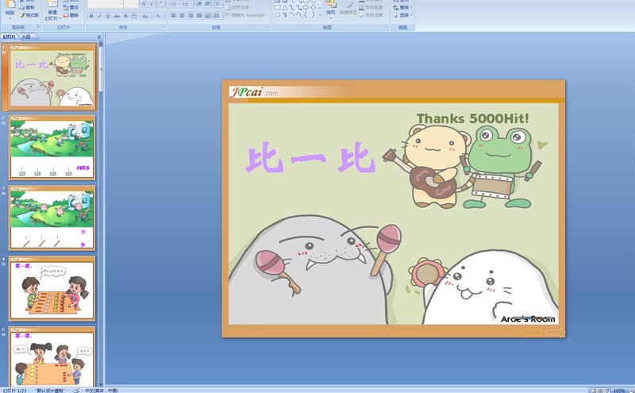
Task: Open the Font Color dropdown
Action: point(160,16)
